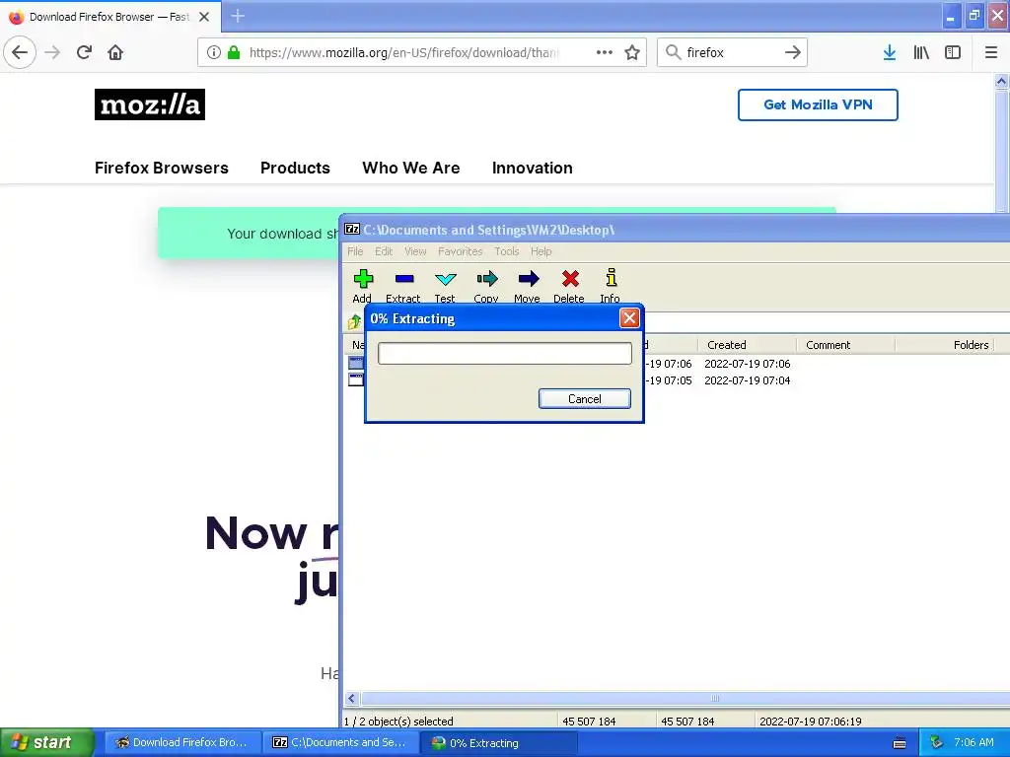Switch to the Download Firefox taskbar button
The image size is (1010, 757).
[x=181, y=742]
